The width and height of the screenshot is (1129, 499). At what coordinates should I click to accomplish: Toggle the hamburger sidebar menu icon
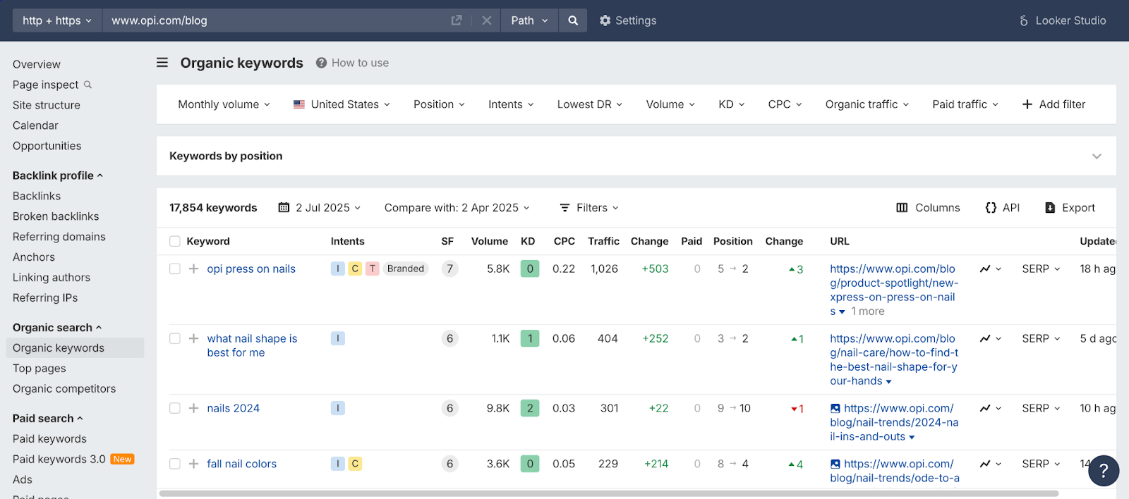162,63
